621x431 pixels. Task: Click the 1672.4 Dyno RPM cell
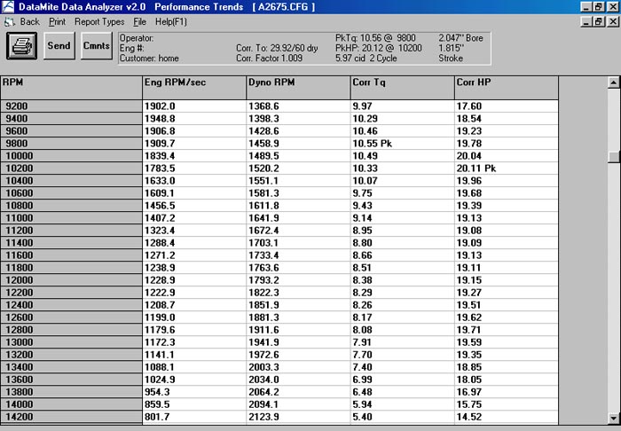(299, 231)
